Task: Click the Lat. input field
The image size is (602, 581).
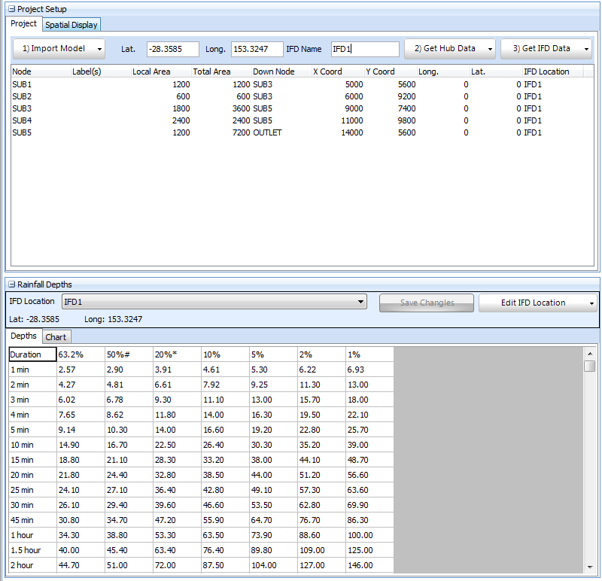Action: [x=172, y=49]
